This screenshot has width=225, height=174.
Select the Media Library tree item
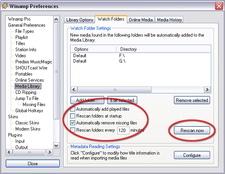click(28, 86)
